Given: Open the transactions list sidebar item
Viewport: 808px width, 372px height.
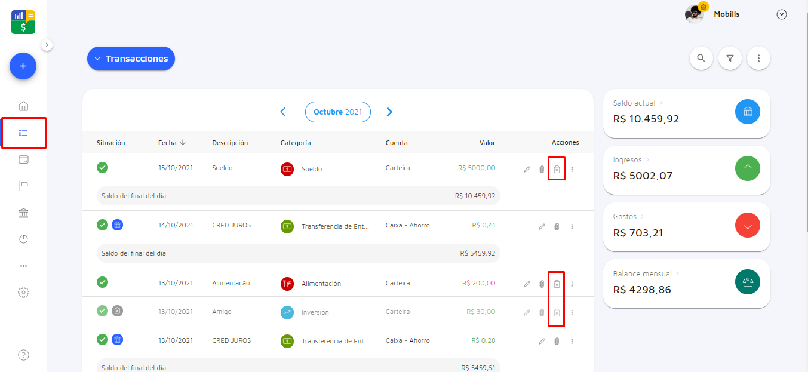Looking at the screenshot, I should coord(23,133).
